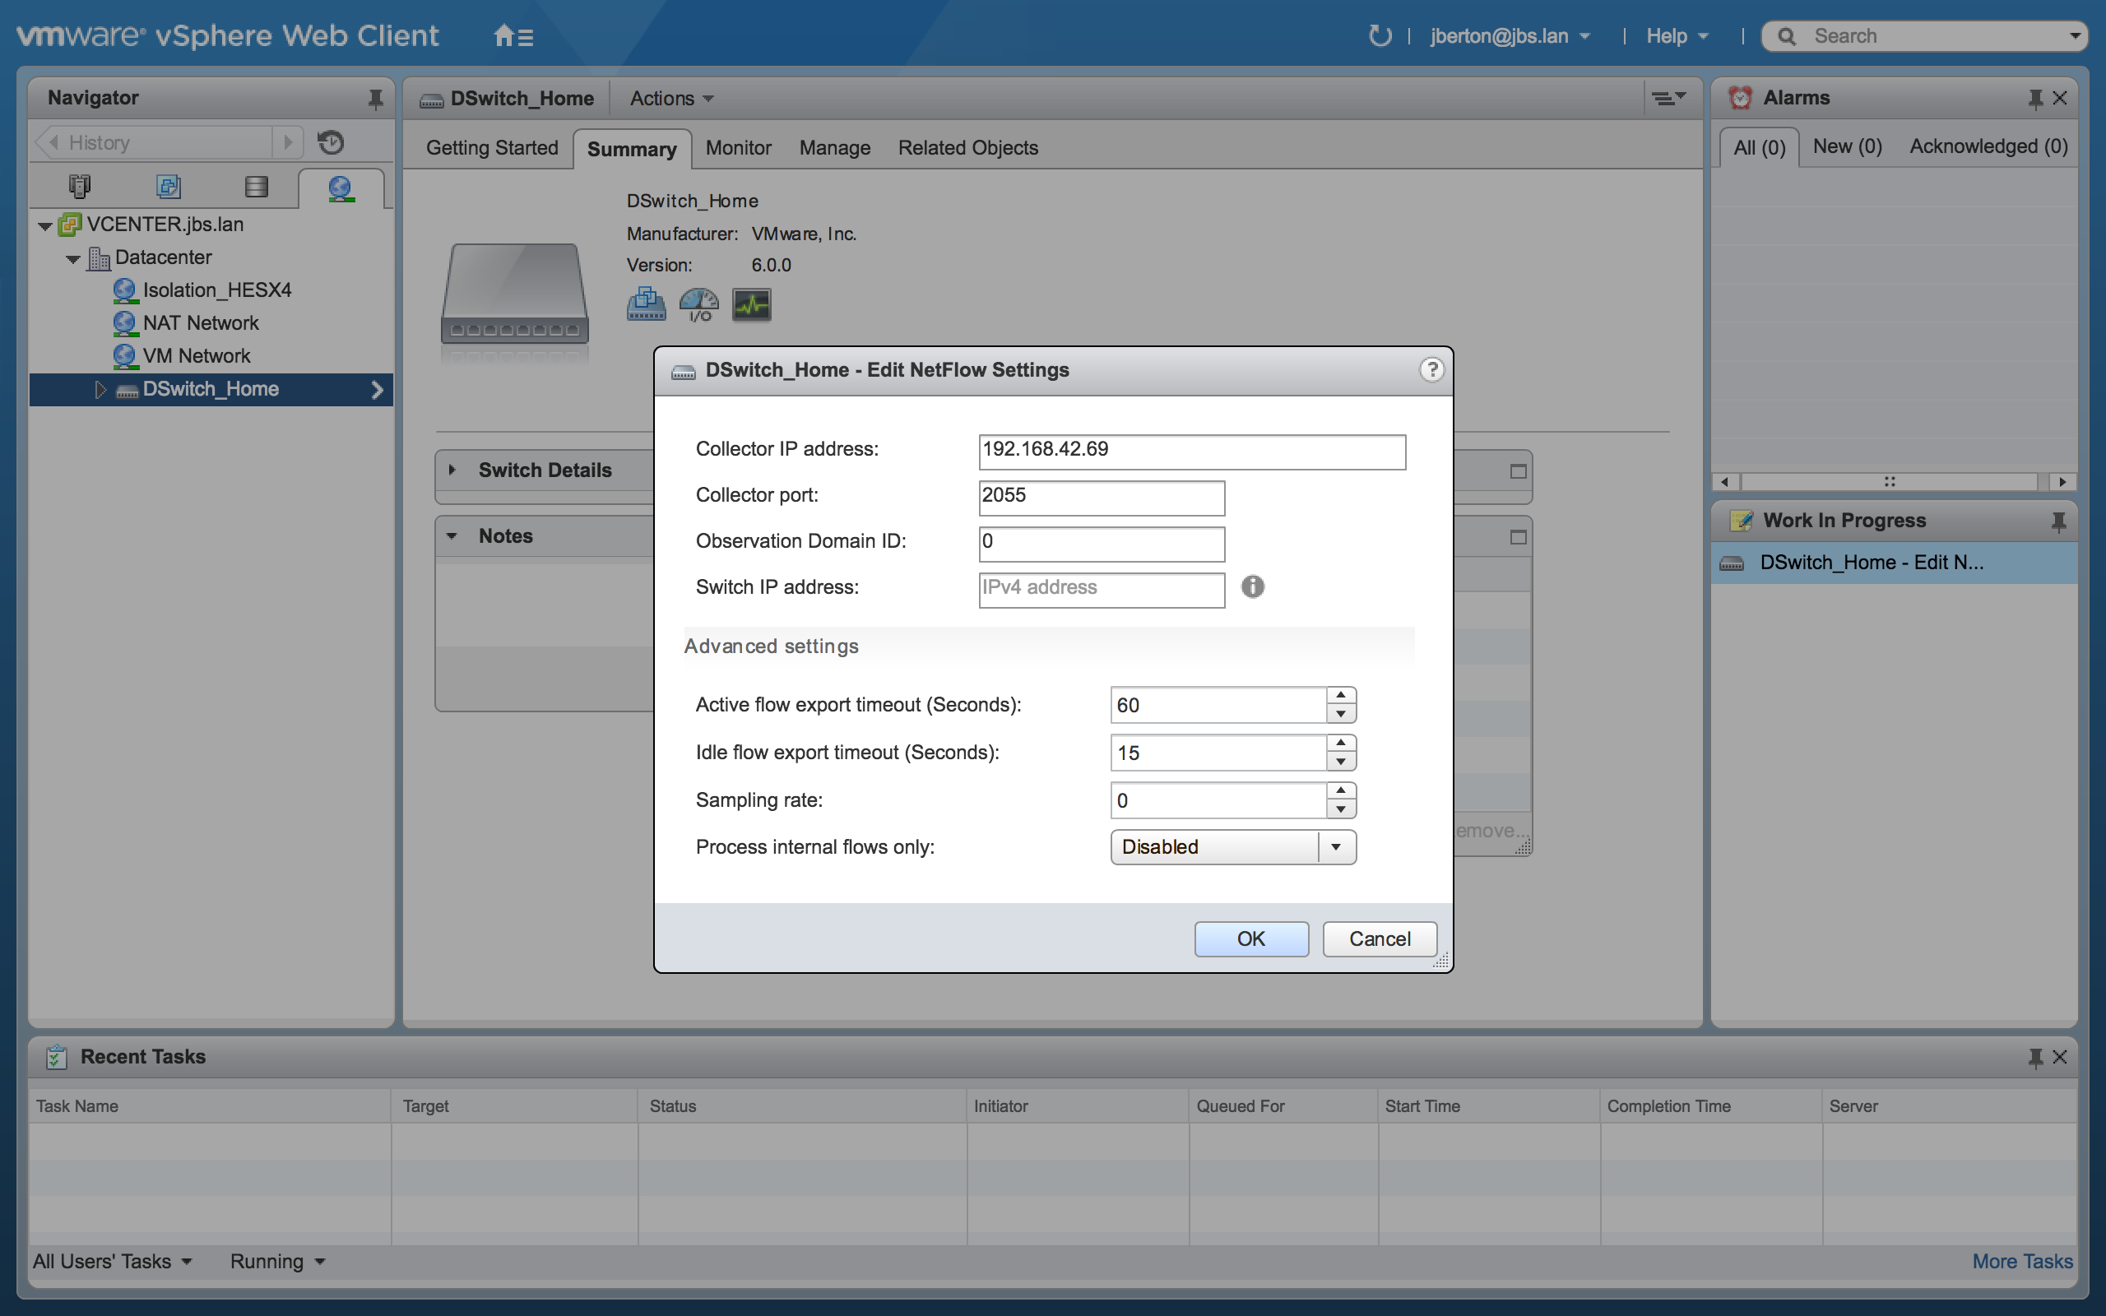Open Process internal flows only dropdown
The height and width of the screenshot is (1316, 2106).
[x=1233, y=847]
